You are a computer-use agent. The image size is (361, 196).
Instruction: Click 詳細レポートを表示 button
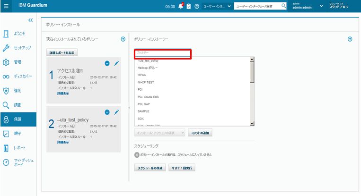pyautogui.click(x=62, y=52)
